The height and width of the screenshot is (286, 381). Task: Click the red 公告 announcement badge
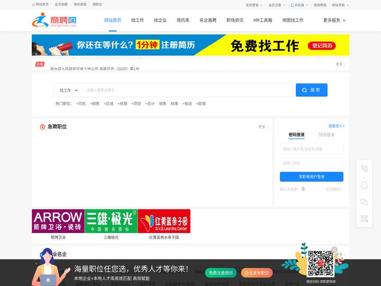coord(40,64)
